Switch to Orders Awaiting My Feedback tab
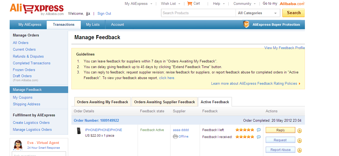The height and width of the screenshot is (156, 339). click(103, 102)
